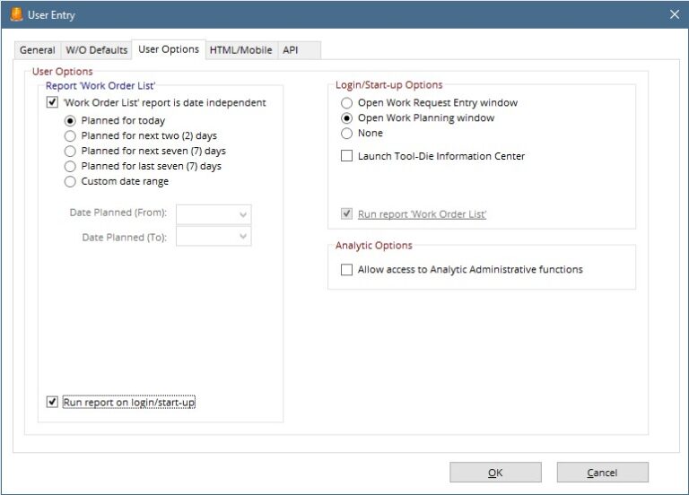
Task: Expand the Date Planned (To) dropdown
Action: 242,237
